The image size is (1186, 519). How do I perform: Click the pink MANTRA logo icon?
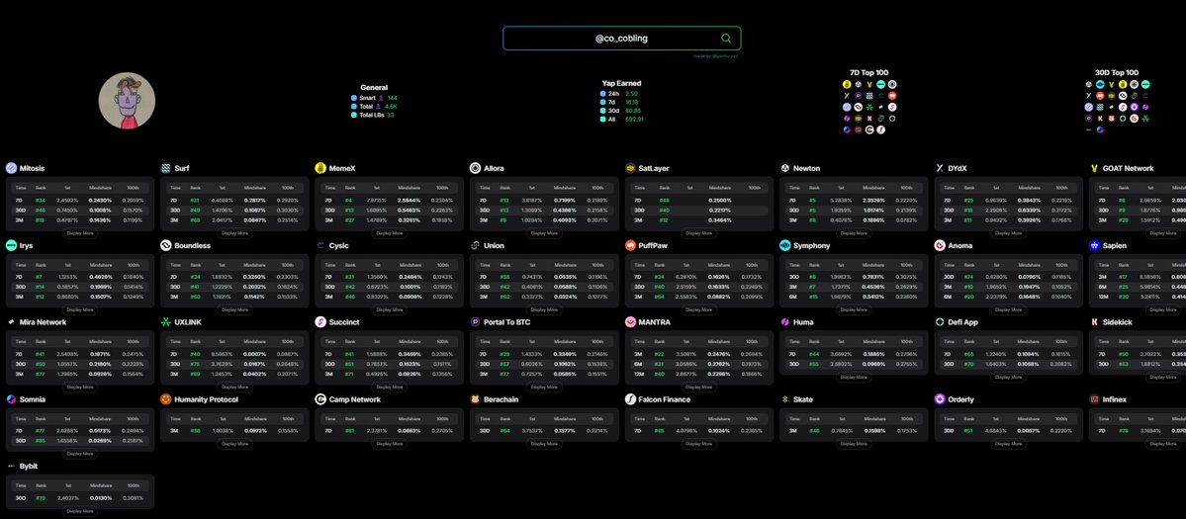pos(630,322)
